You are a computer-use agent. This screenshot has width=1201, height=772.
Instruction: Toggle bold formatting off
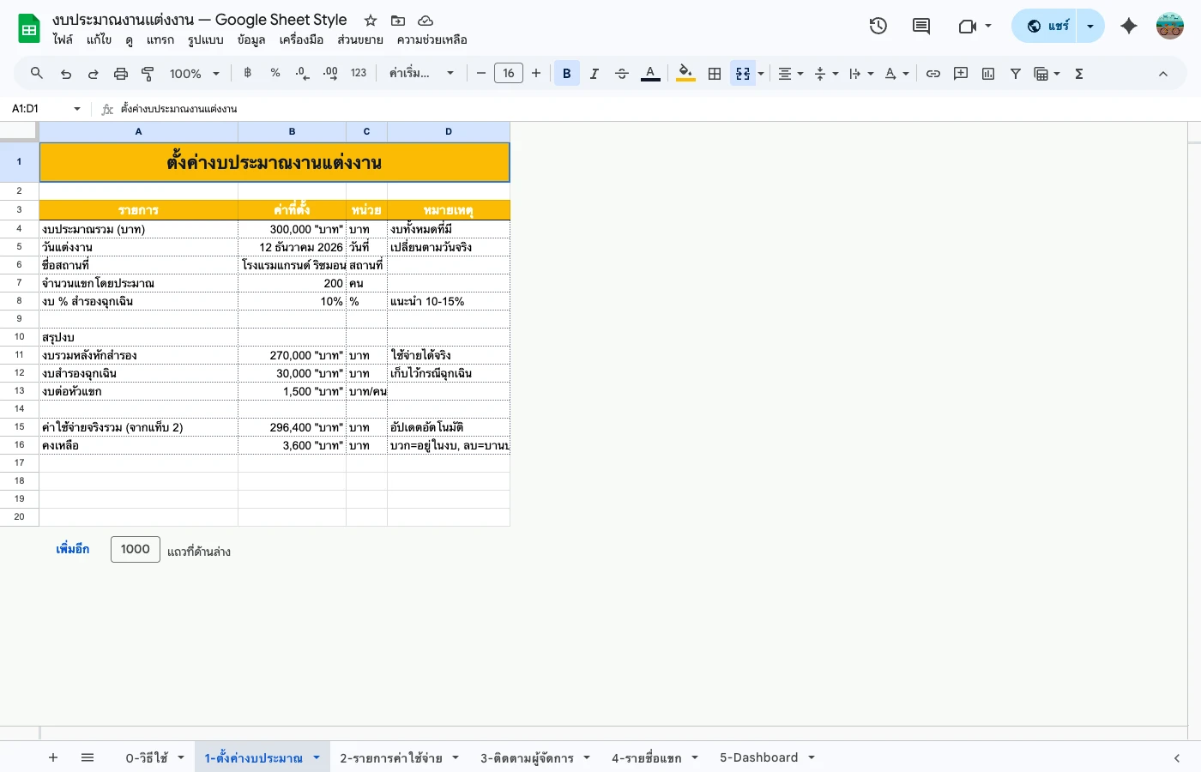point(566,74)
